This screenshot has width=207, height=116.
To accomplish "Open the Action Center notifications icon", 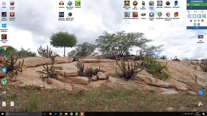I will click(203, 114).
